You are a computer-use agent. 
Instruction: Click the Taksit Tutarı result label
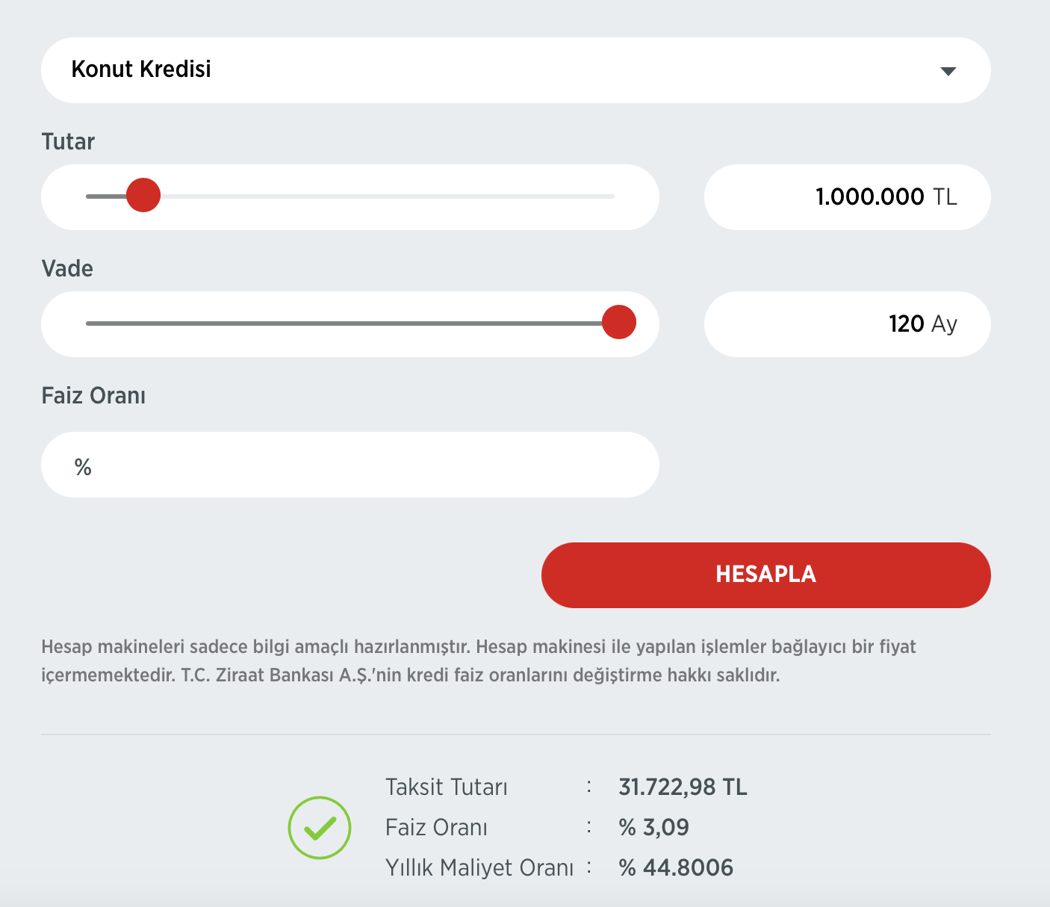pos(446,787)
